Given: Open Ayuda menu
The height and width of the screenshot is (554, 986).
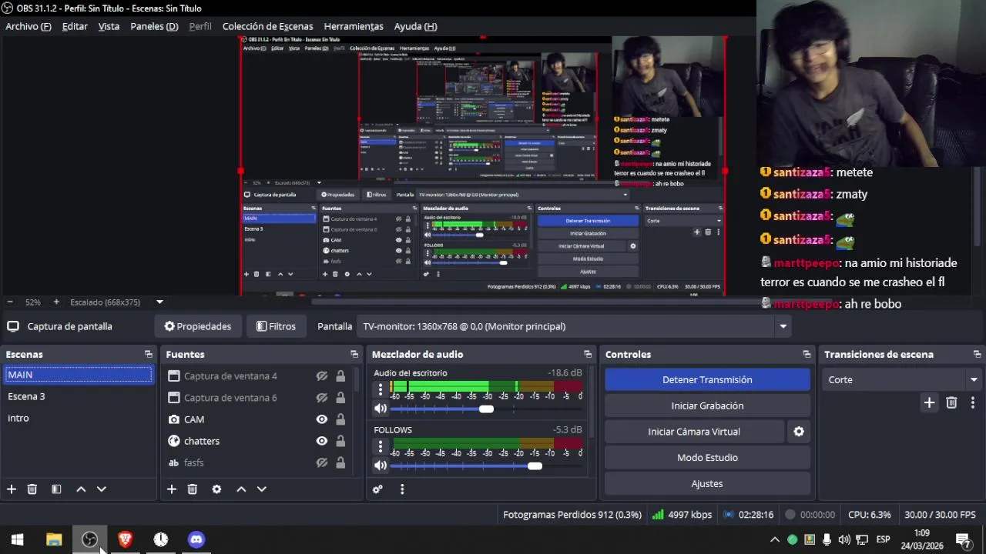Looking at the screenshot, I should (x=415, y=26).
